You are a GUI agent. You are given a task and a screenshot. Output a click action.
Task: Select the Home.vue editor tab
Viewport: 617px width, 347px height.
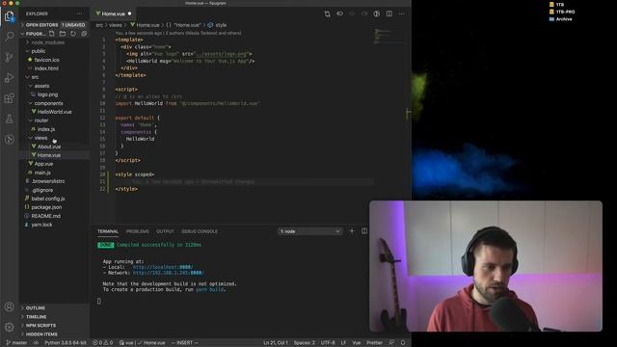coord(114,13)
